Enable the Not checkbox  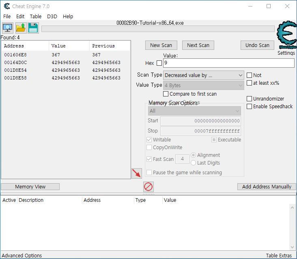(x=249, y=75)
